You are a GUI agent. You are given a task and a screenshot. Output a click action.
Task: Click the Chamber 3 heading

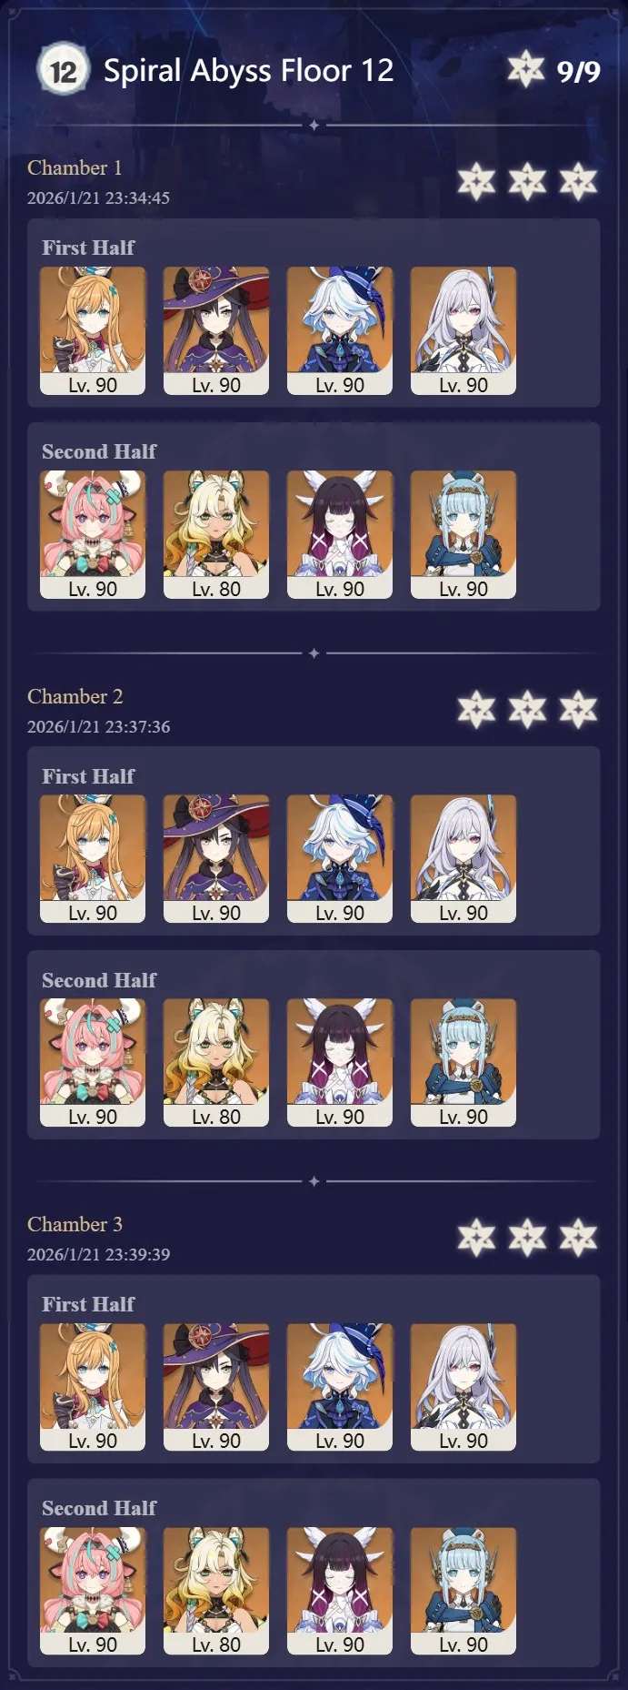75,1224
